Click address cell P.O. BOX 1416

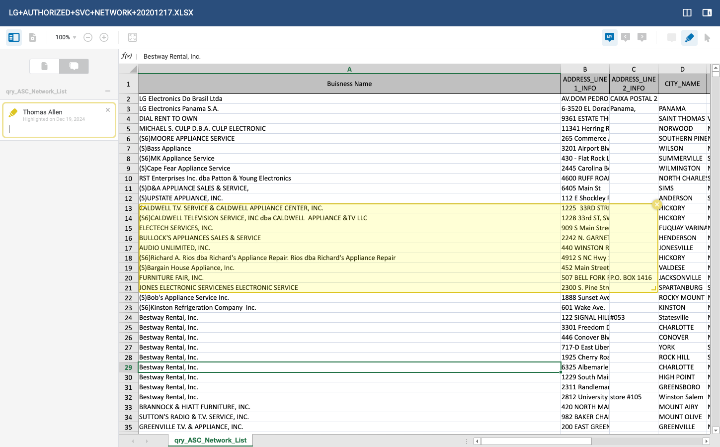(x=634, y=278)
